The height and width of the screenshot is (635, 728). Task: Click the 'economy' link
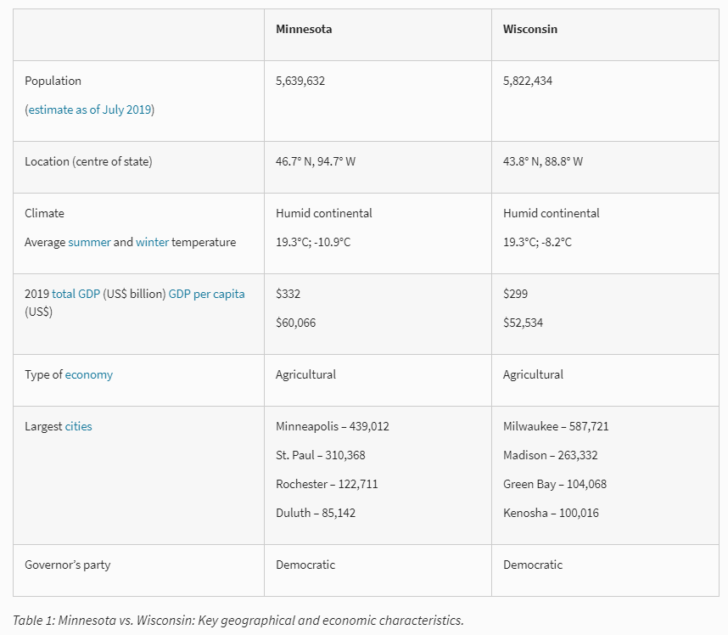pos(88,374)
